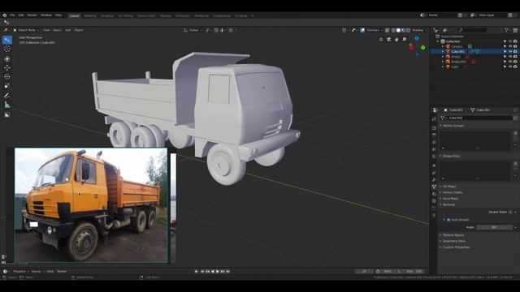Image resolution: width=520 pixels, height=292 pixels.
Task: Open the Render menu in top bar
Action: (x=32, y=15)
